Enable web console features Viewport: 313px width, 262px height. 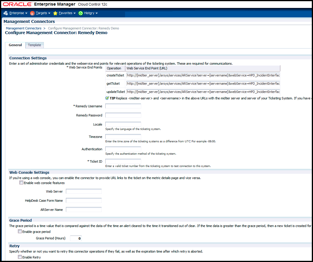point(21,182)
